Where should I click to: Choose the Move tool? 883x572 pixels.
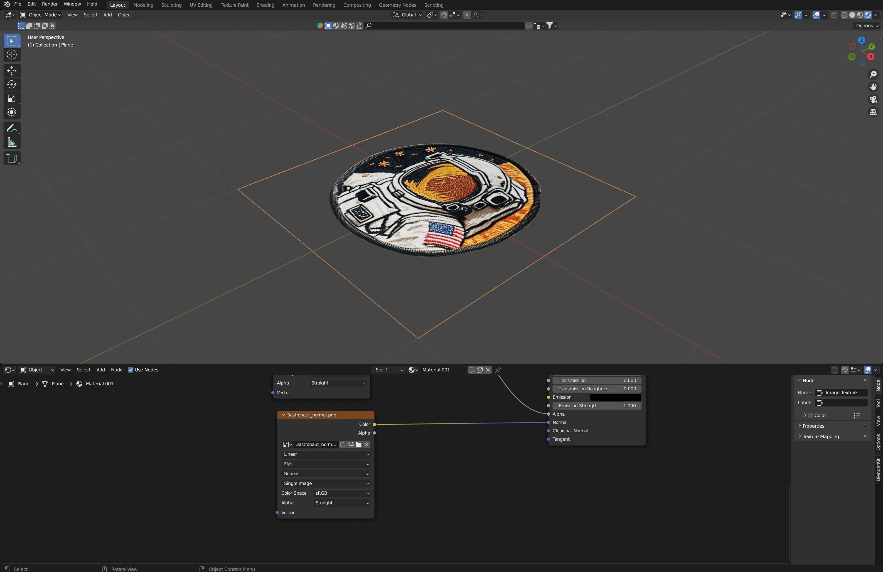(11, 70)
